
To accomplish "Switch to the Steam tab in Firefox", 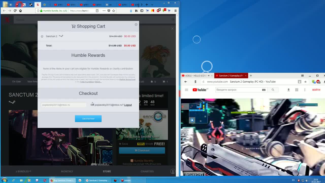I will tap(31, 5).
